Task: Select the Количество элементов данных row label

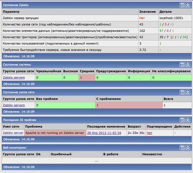Action: tap(66, 31)
